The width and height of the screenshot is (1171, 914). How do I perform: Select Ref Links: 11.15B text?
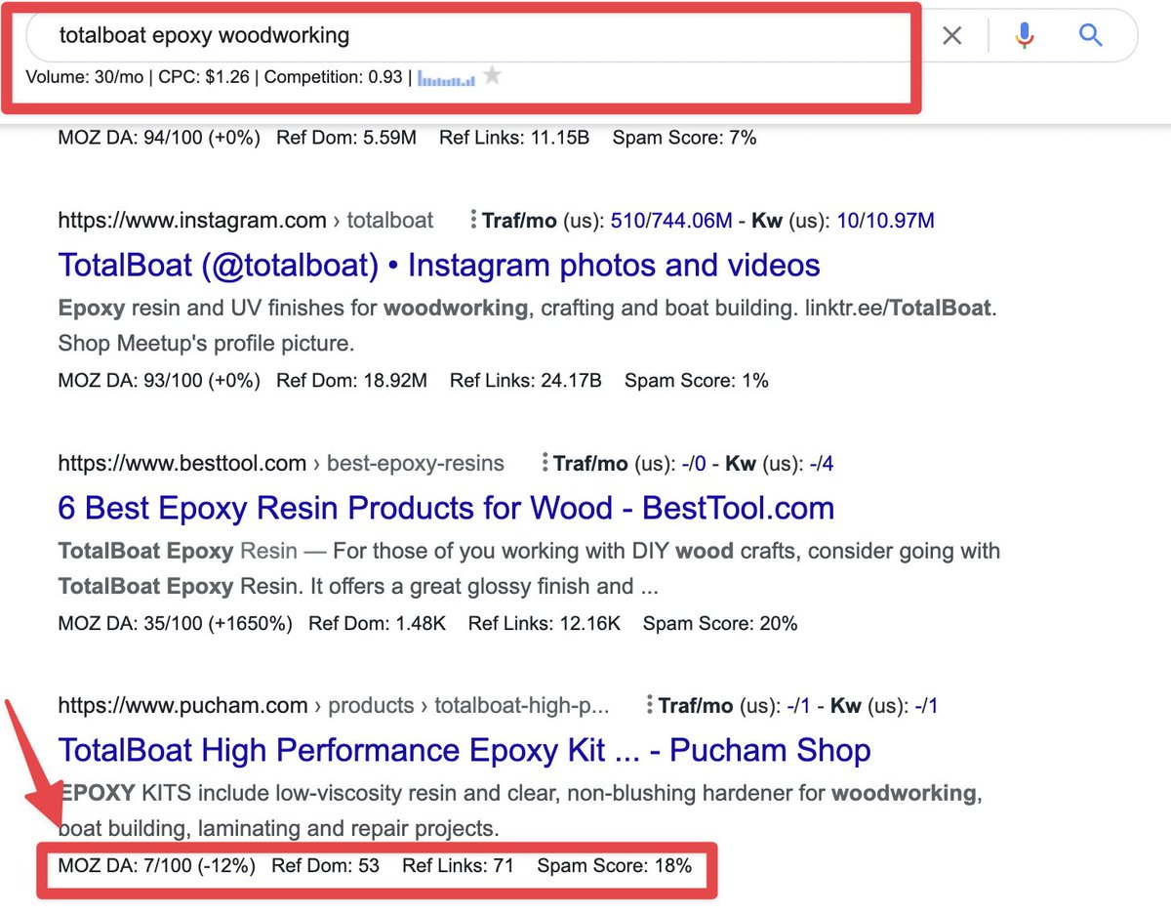(514, 138)
